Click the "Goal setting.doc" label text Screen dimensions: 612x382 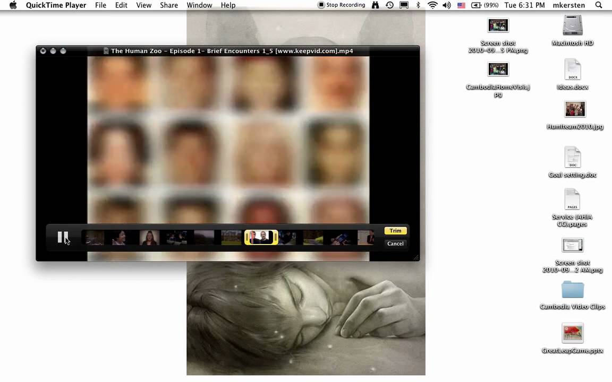click(x=573, y=175)
